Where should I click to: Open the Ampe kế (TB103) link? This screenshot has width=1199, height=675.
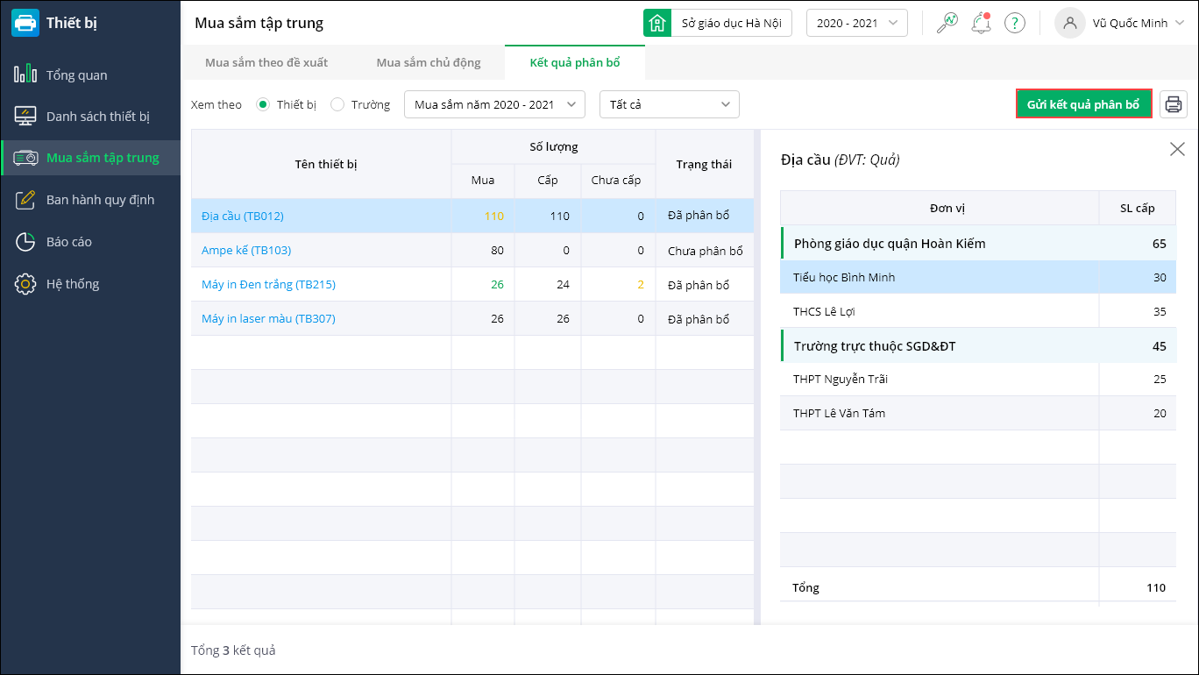pyautogui.click(x=246, y=251)
